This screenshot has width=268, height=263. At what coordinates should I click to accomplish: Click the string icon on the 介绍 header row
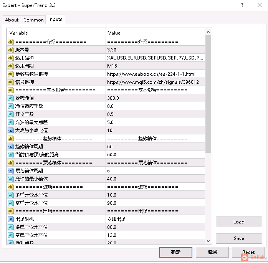pyautogui.click(x=10, y=42)
